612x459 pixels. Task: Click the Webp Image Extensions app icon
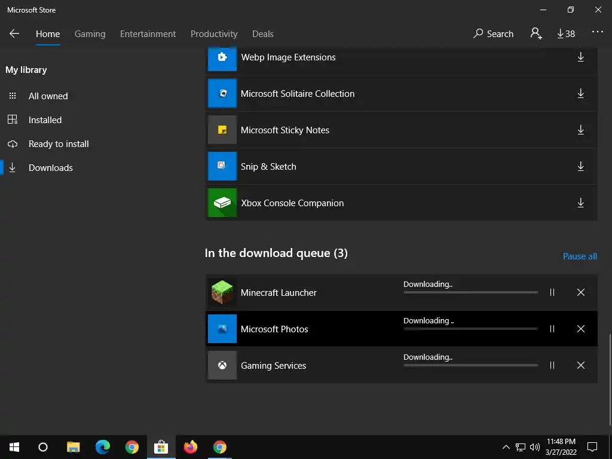(222, 59)
